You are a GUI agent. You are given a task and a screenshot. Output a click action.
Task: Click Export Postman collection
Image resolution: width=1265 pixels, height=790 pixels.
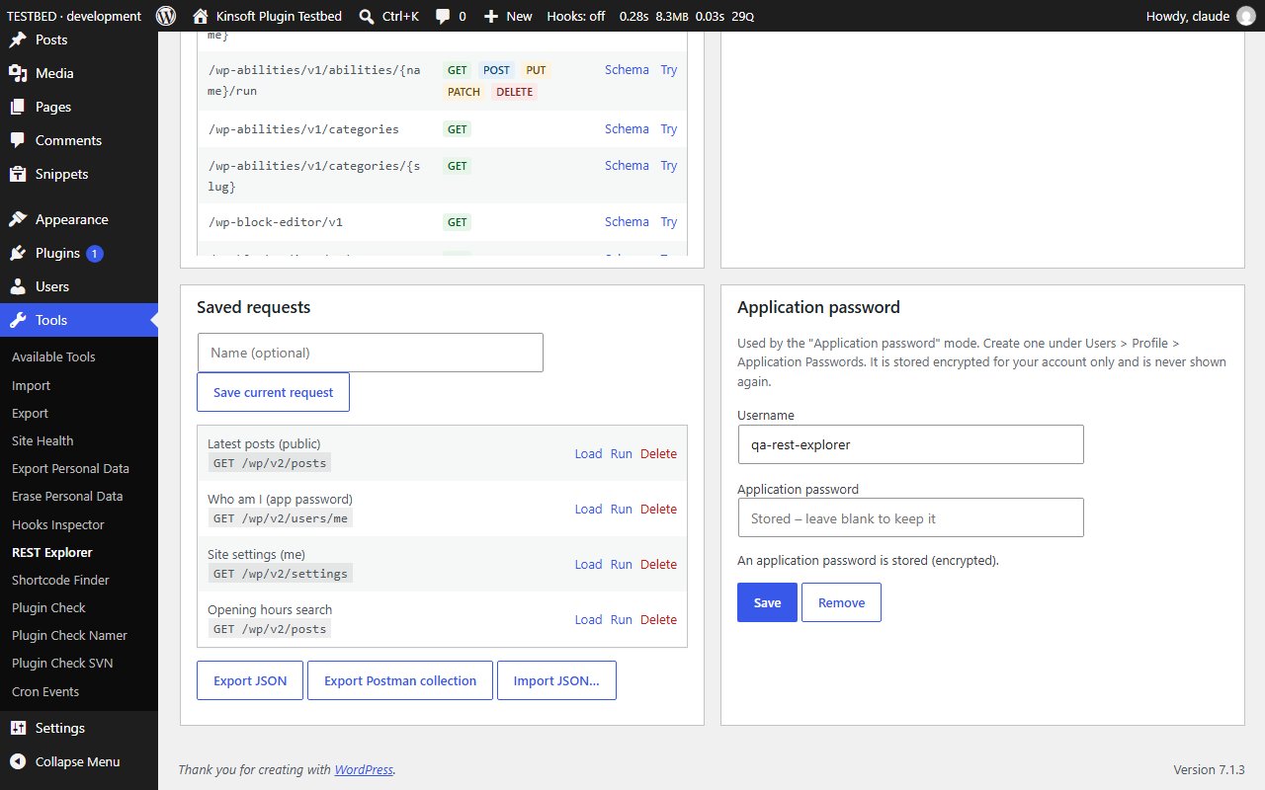(400, 680)
